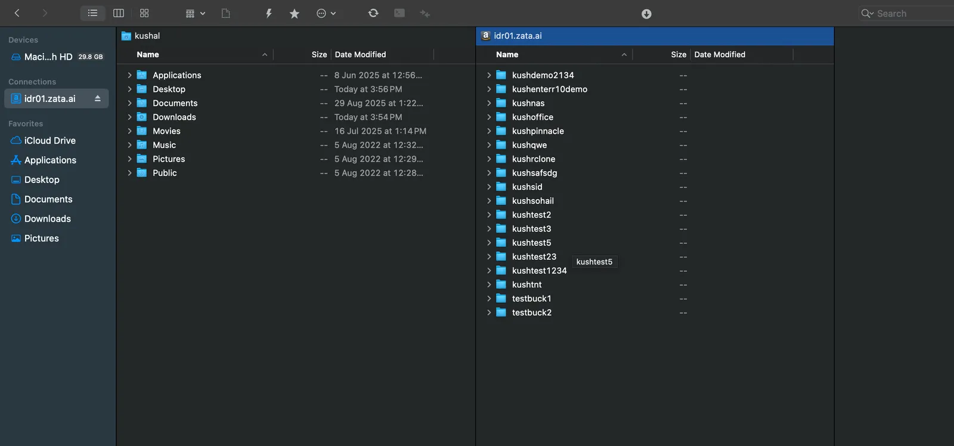Expand the kushdemo2134 bucket
The height and width of the screenshot is (446, 954).
pyautogui.click(x=489, y=75)
